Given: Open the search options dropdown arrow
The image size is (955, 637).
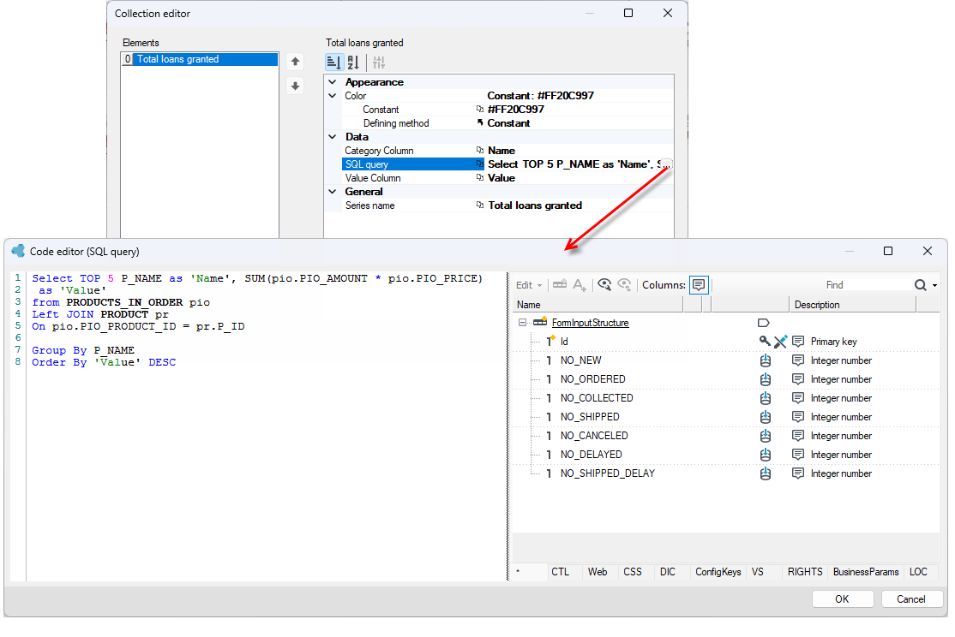Looking at the screenshot, I should click(935, 285).
